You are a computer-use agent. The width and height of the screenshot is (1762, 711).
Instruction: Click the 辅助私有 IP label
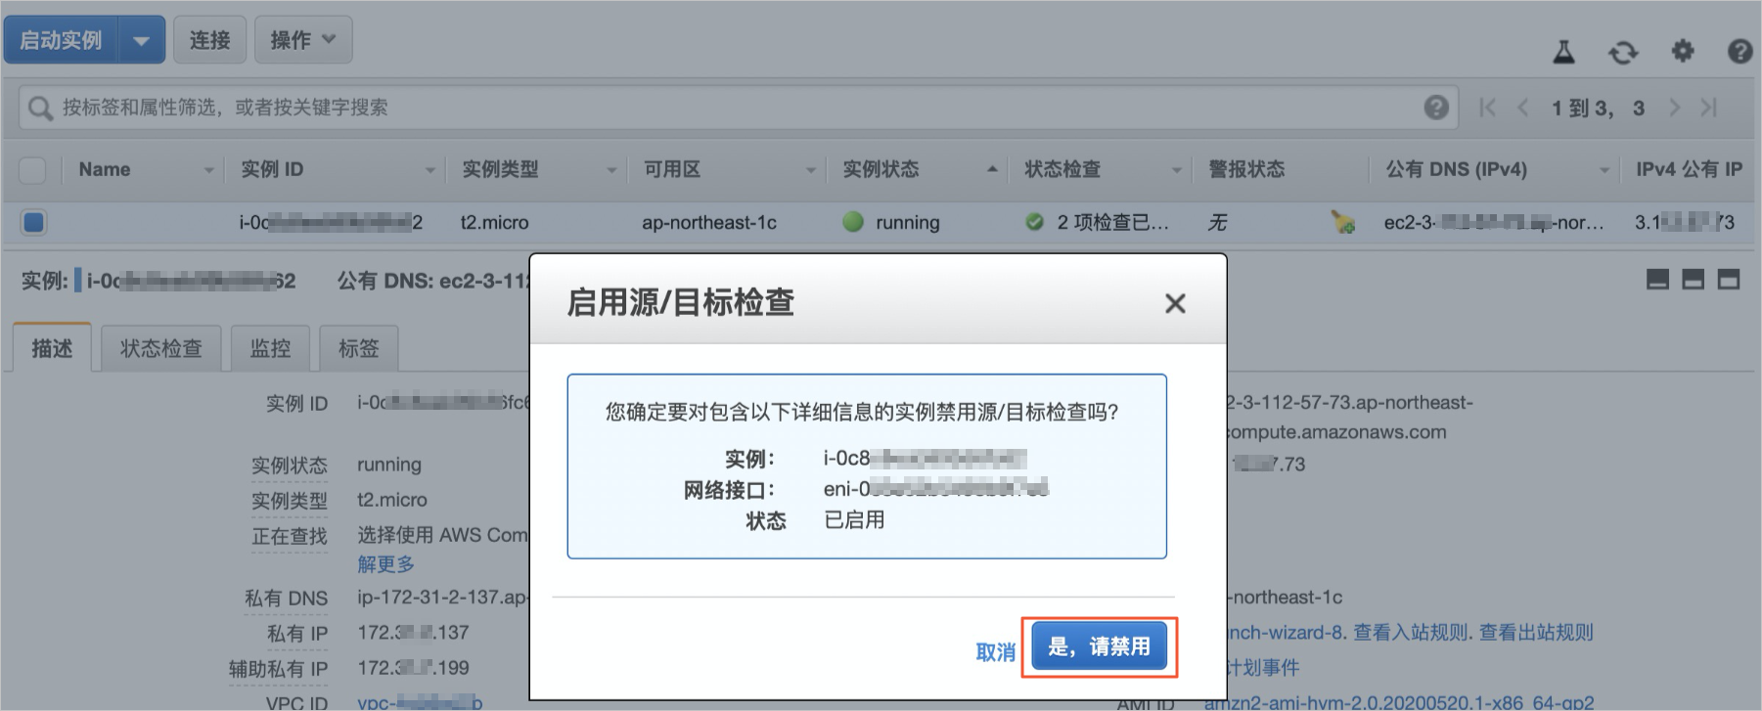point(278,669)
